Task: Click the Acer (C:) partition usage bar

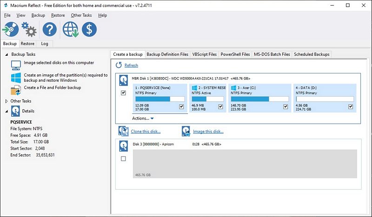Action: coord(260,99)
